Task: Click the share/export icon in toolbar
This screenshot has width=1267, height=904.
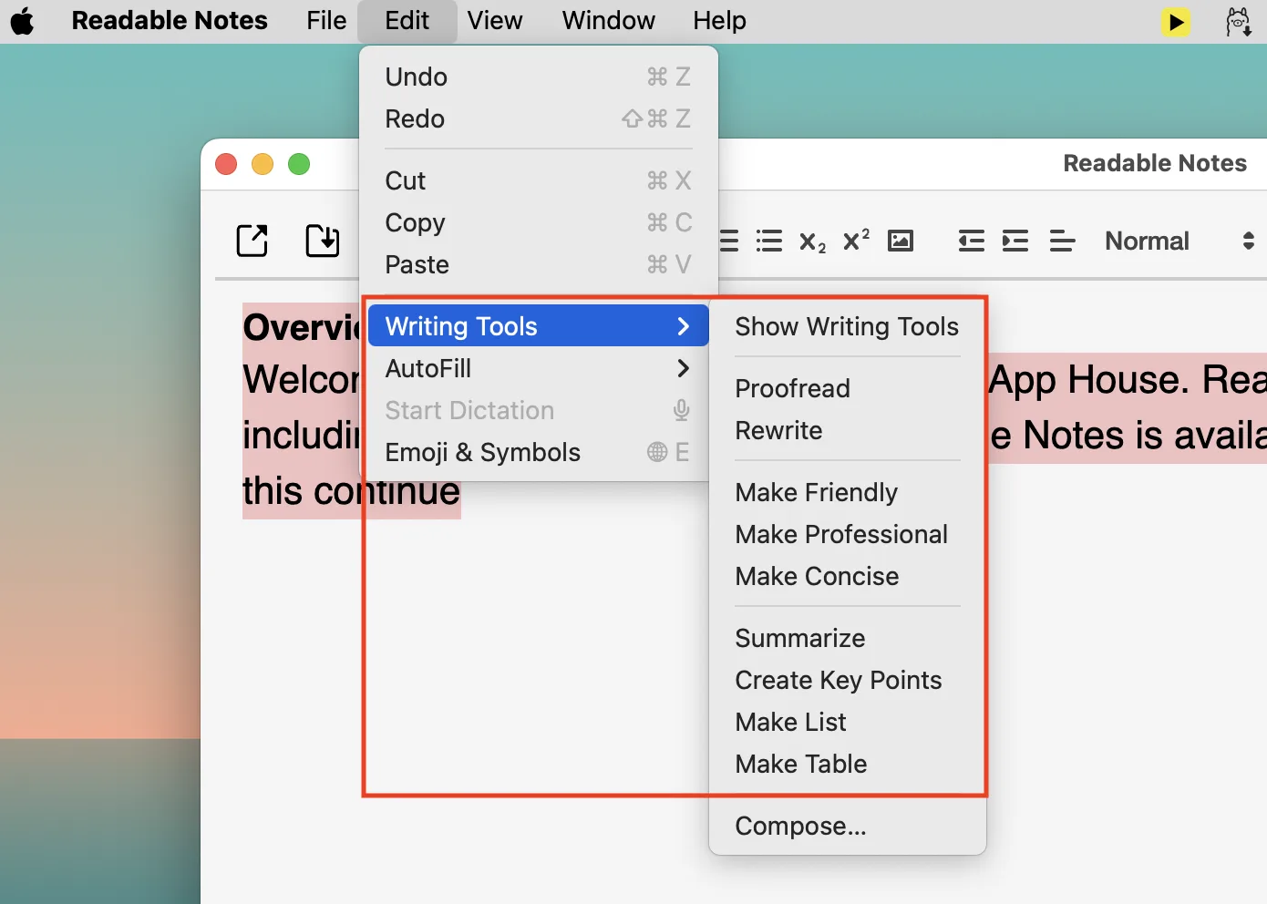Action: tap(252, 241)
